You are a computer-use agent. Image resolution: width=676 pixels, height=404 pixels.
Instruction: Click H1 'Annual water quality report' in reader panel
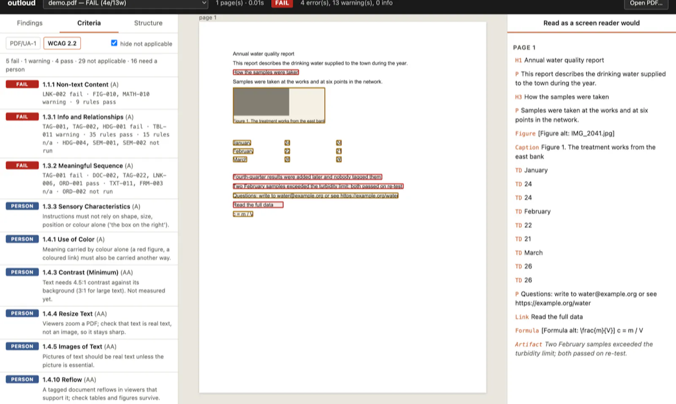click(x=559, y=60)
